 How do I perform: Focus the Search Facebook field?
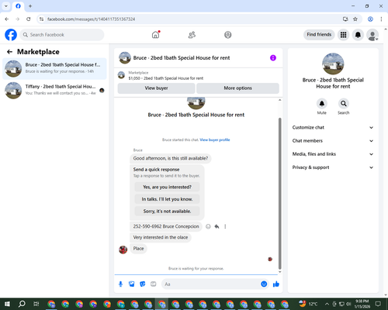62,35
